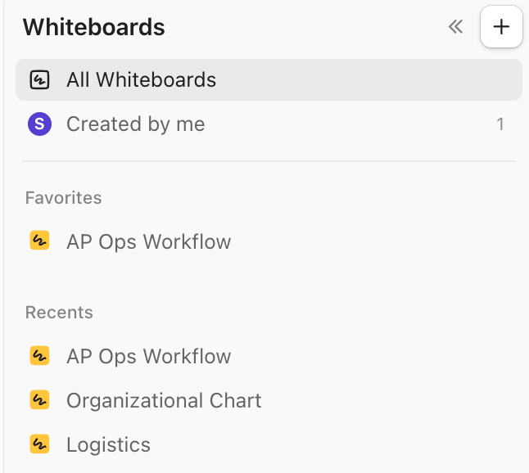Open the Organizational Chart whiteboard
529x473 pixels.
[164, 400]
